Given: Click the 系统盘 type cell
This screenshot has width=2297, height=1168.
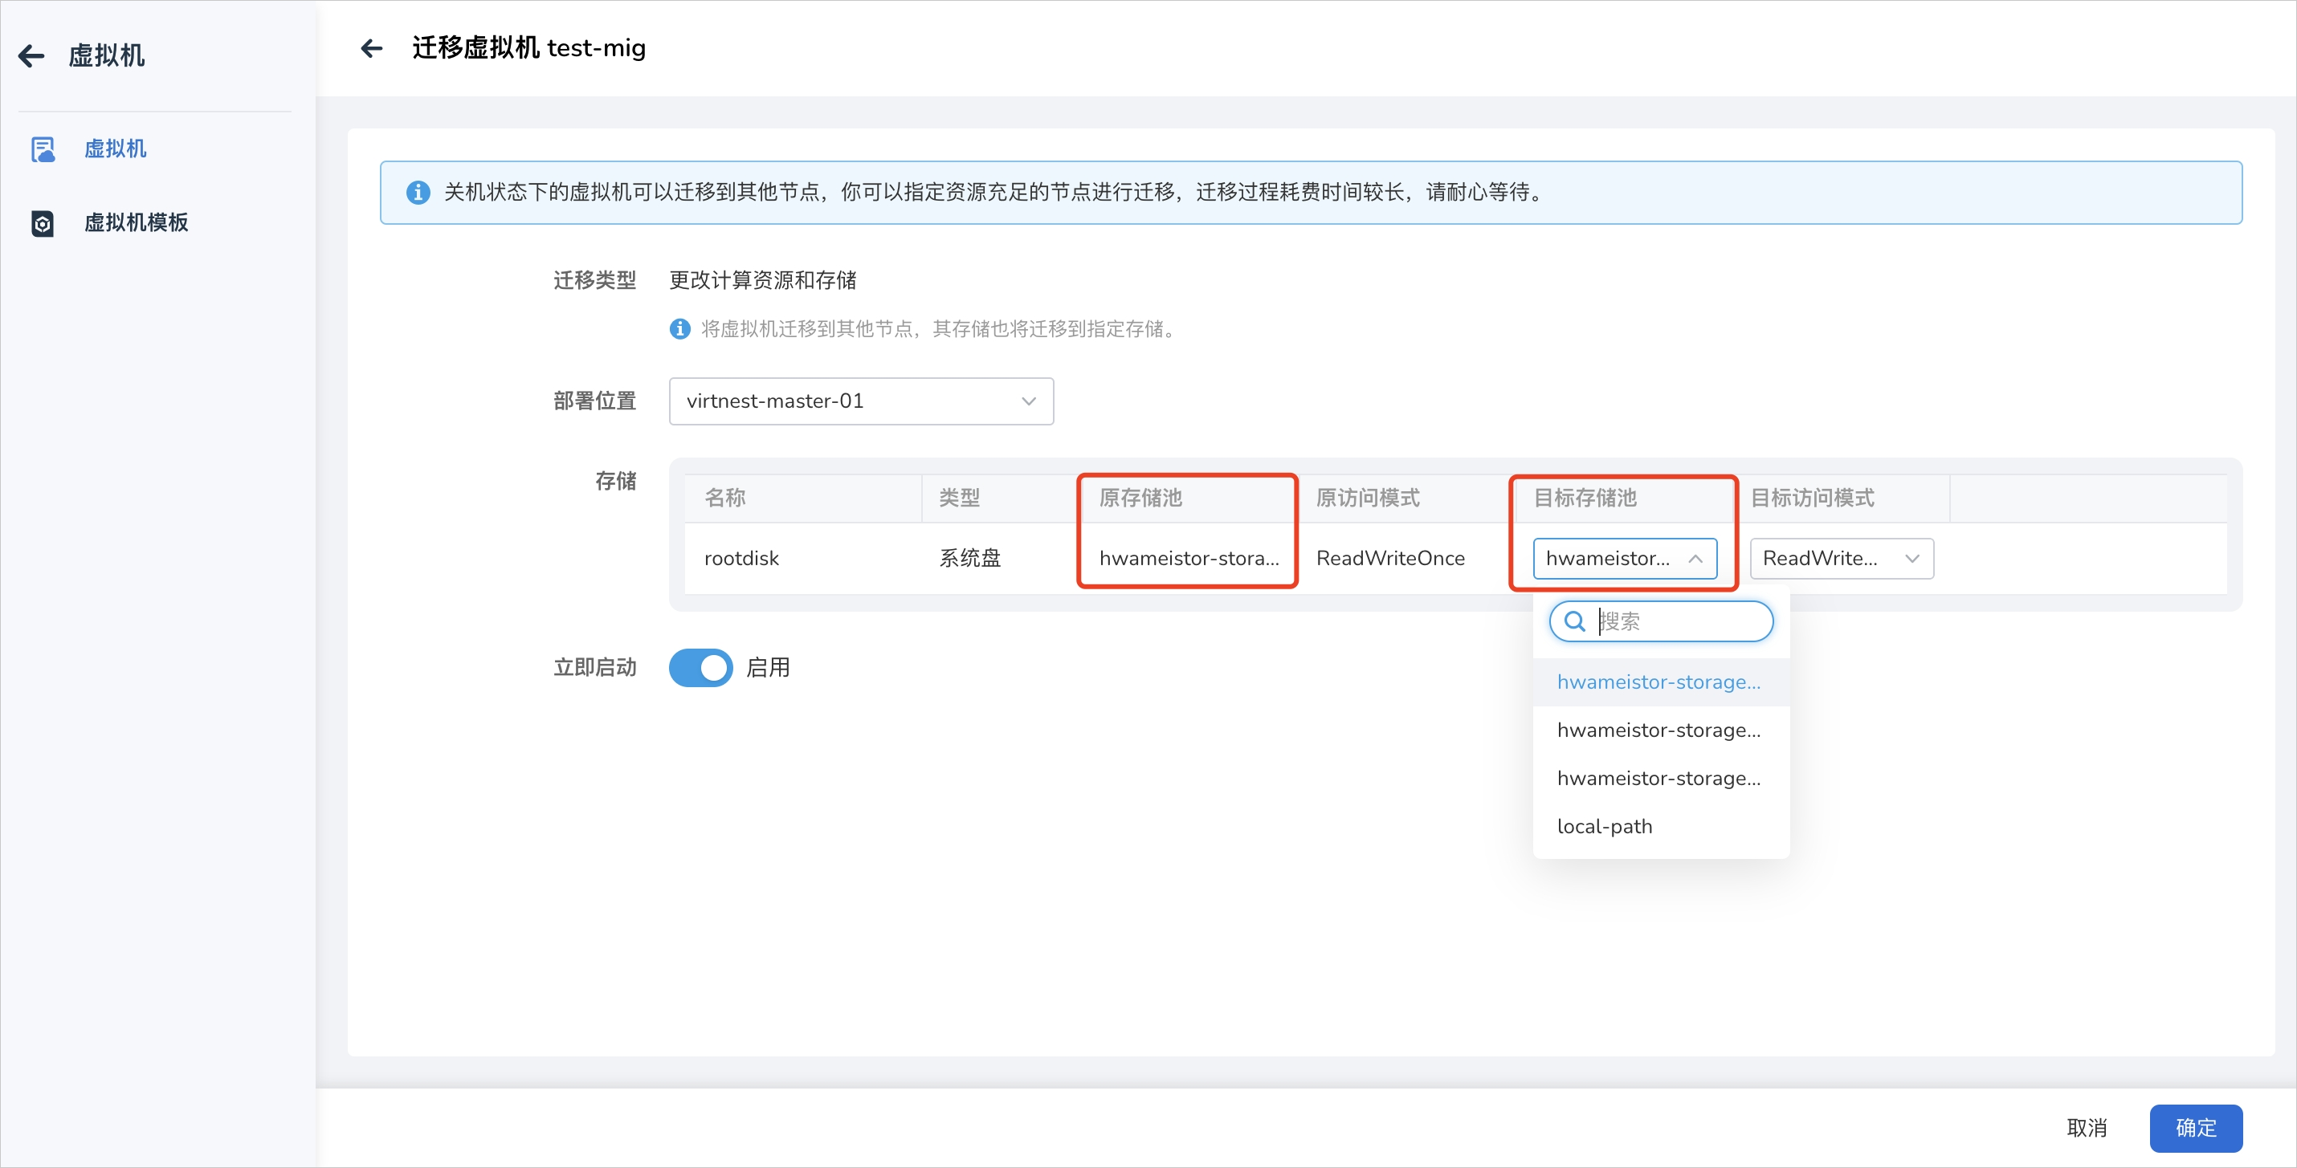Looking at the screenshot, I should [x=970, y=559].
